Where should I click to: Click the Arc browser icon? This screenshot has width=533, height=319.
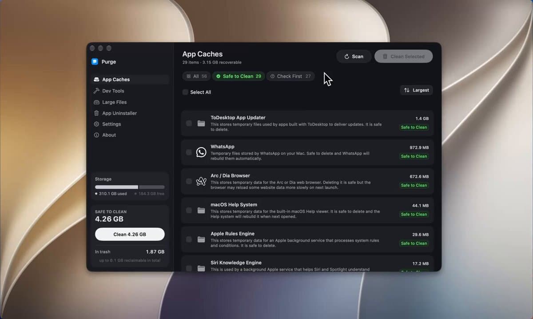(x=201, y=181)
